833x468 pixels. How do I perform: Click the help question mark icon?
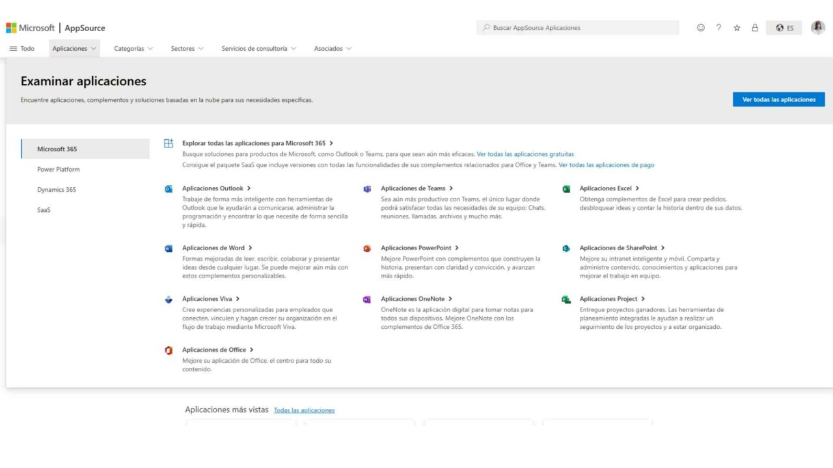point(718,28)
